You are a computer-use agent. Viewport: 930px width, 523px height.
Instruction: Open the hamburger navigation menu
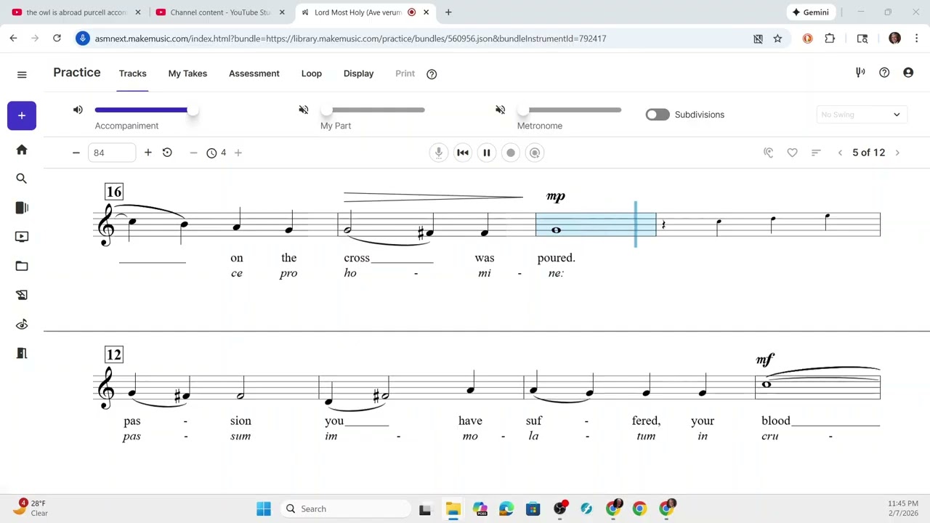click(22, 74)
